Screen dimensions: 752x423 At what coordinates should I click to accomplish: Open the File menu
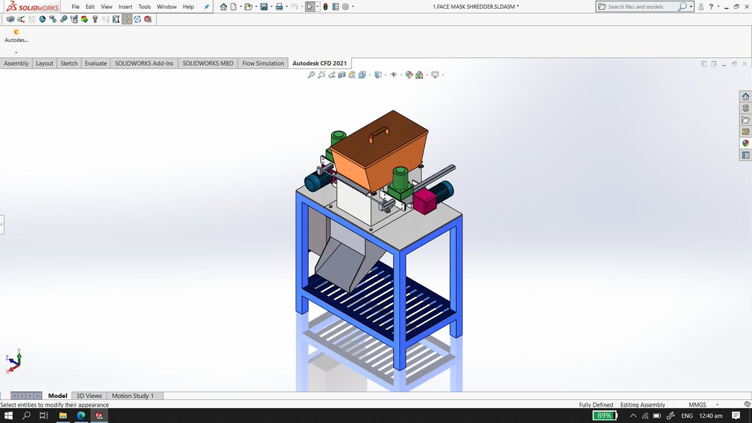tap(75, 7)
